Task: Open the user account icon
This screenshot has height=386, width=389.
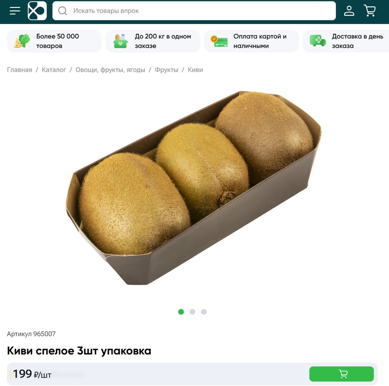Action: [349, 11]
